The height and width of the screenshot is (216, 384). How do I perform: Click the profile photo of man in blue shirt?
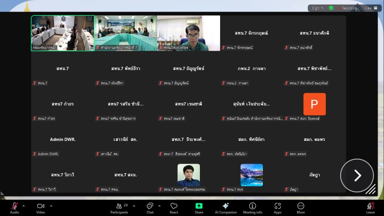(189, 175)
